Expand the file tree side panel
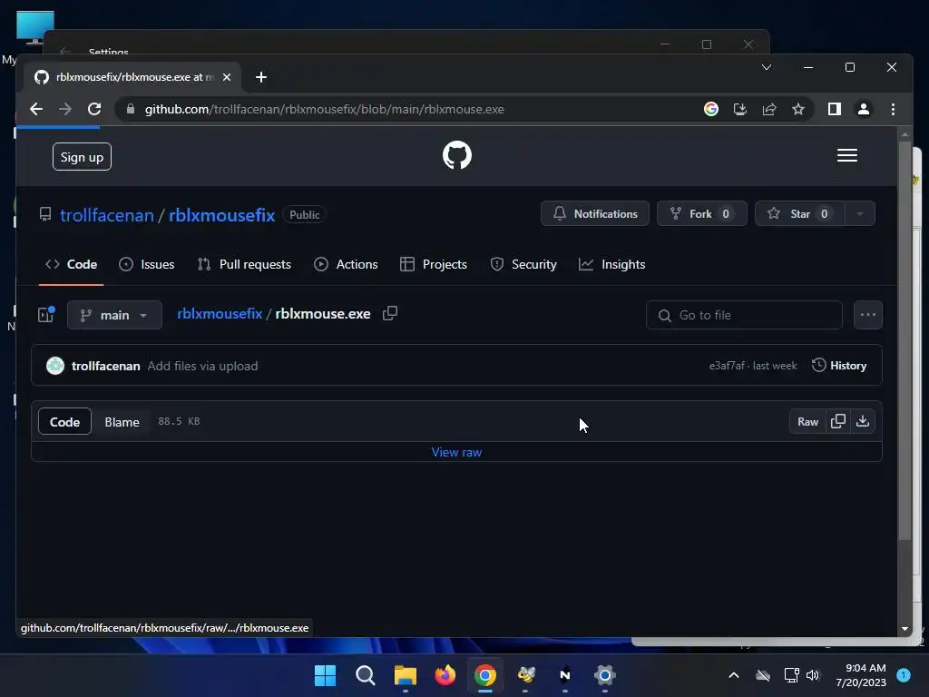 click(46, 315)
